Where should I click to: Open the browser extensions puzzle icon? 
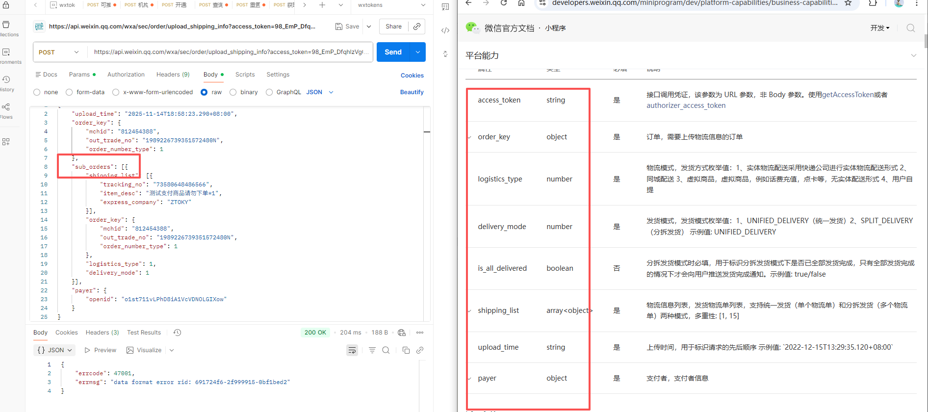point(873,3)
